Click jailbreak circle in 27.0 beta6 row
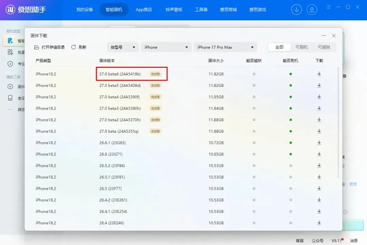 (x=254, y=74)
